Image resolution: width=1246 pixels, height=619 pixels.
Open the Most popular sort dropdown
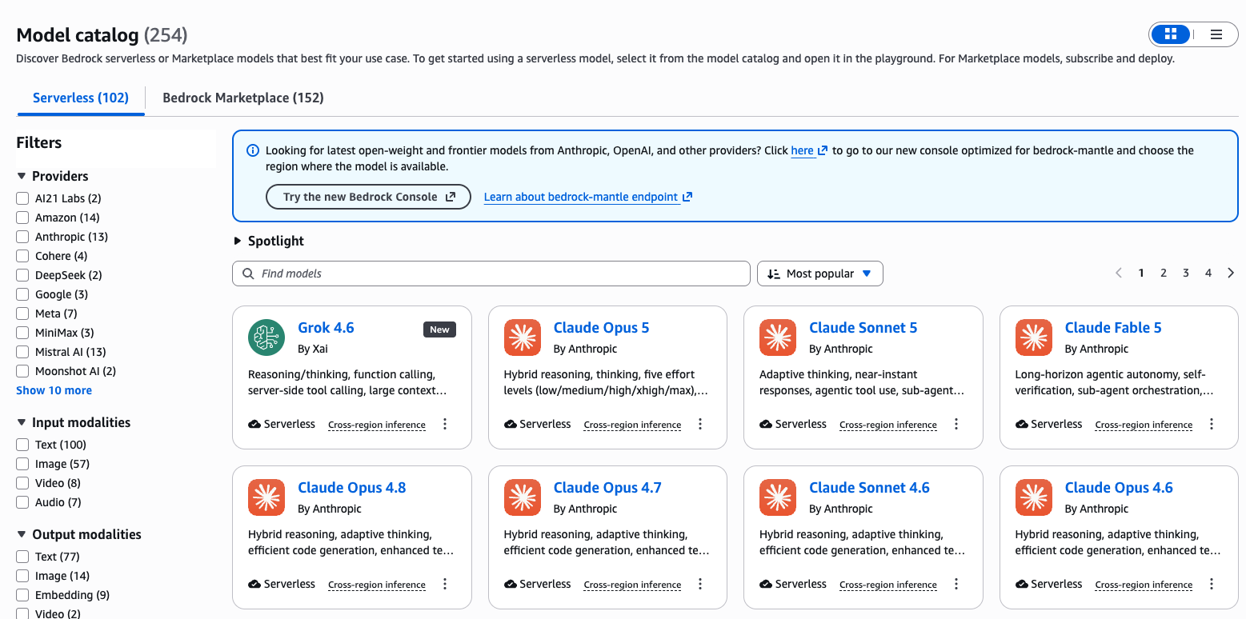[x=820, y=274]
